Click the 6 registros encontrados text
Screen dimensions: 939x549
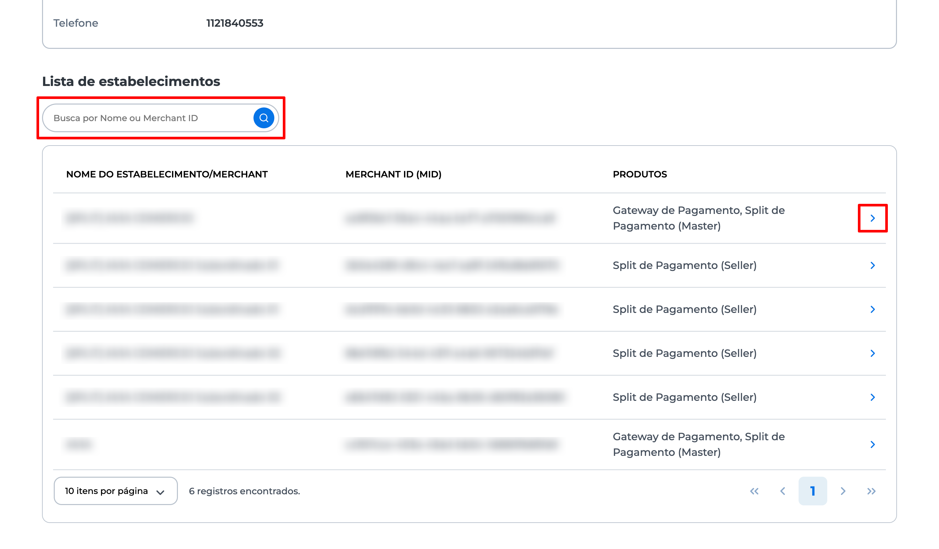[x=244, y=491]
